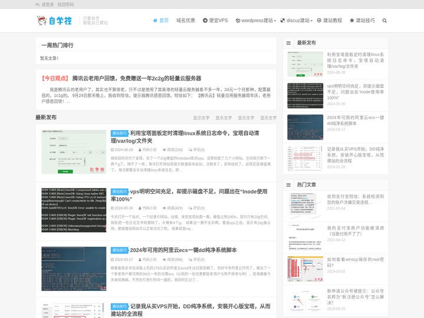Click the 建站技巧 tag on the 记录我从买VPS post
The image size is (424, 318).
[x=119, y=306]
